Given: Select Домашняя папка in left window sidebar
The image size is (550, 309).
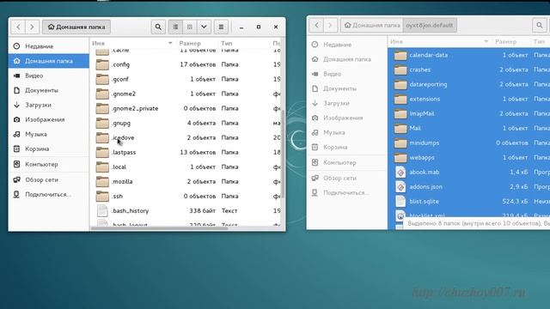Looking at the screenshot, I should click(x=49, y=61).
